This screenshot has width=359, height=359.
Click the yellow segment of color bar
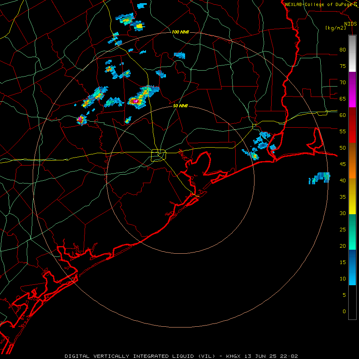[352, 196]
